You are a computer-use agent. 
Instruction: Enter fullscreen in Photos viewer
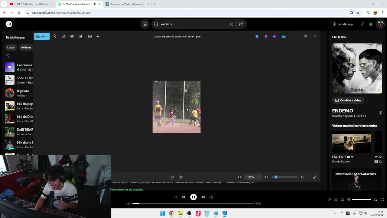click(315, 177)
